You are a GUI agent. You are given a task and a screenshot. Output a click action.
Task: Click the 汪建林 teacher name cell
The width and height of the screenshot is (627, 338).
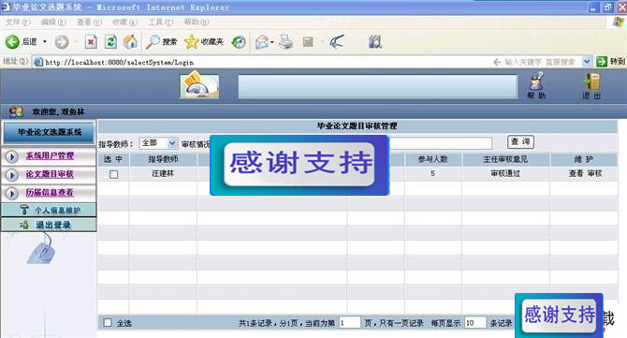(163, 173)
